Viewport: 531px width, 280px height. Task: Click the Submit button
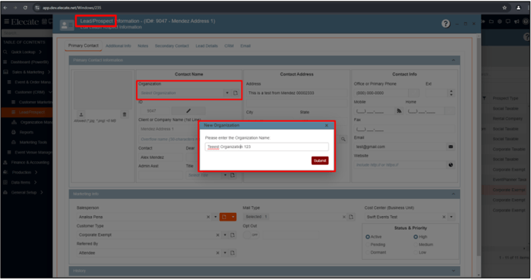(320, 160)
